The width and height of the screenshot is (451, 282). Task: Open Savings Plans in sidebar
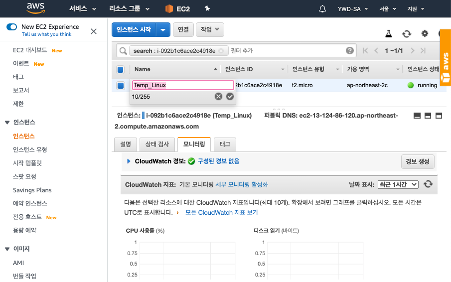coord(32,190)
